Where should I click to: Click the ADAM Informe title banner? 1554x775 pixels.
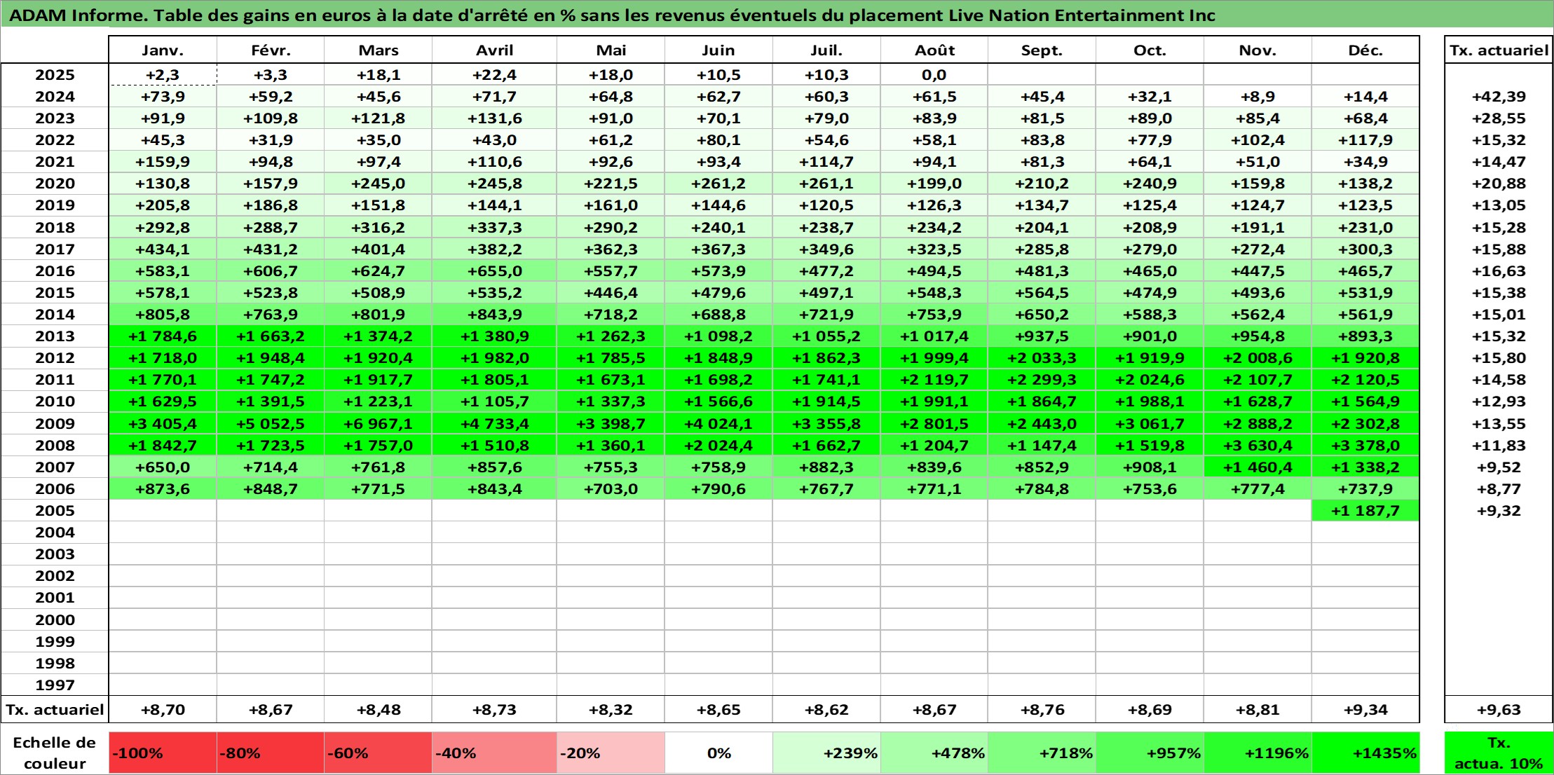(x=777, y=15)
